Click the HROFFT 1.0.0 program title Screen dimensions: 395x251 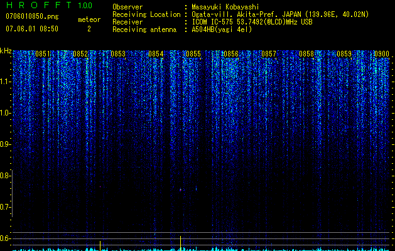coord(49,5)
